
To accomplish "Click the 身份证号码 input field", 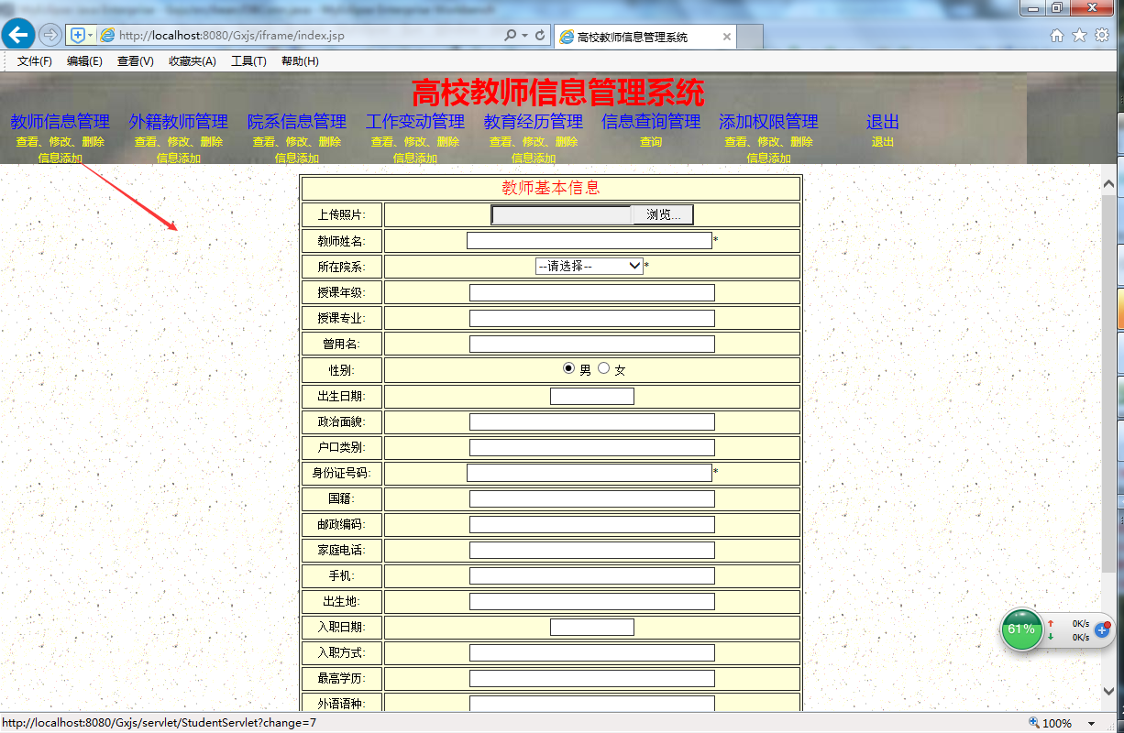I will (x=589, y=473).
